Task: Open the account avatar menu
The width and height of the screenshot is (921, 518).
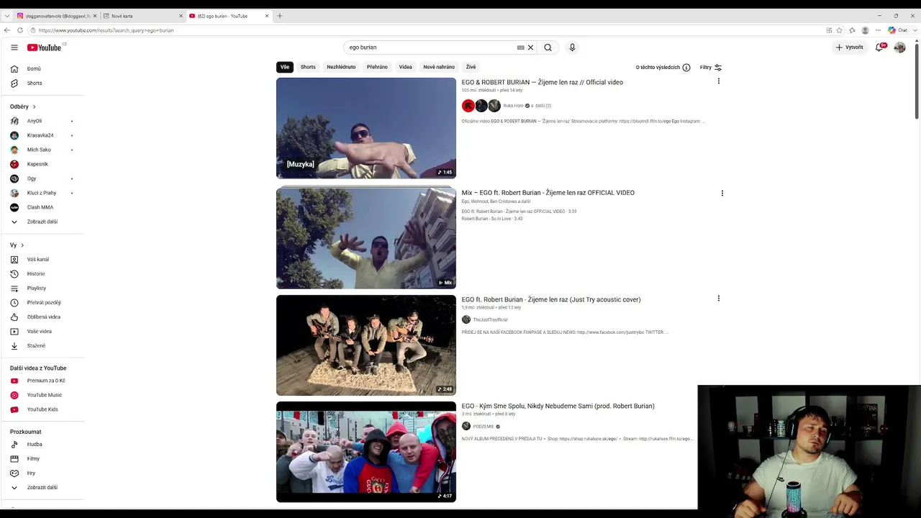Action: tap(899, 47)
